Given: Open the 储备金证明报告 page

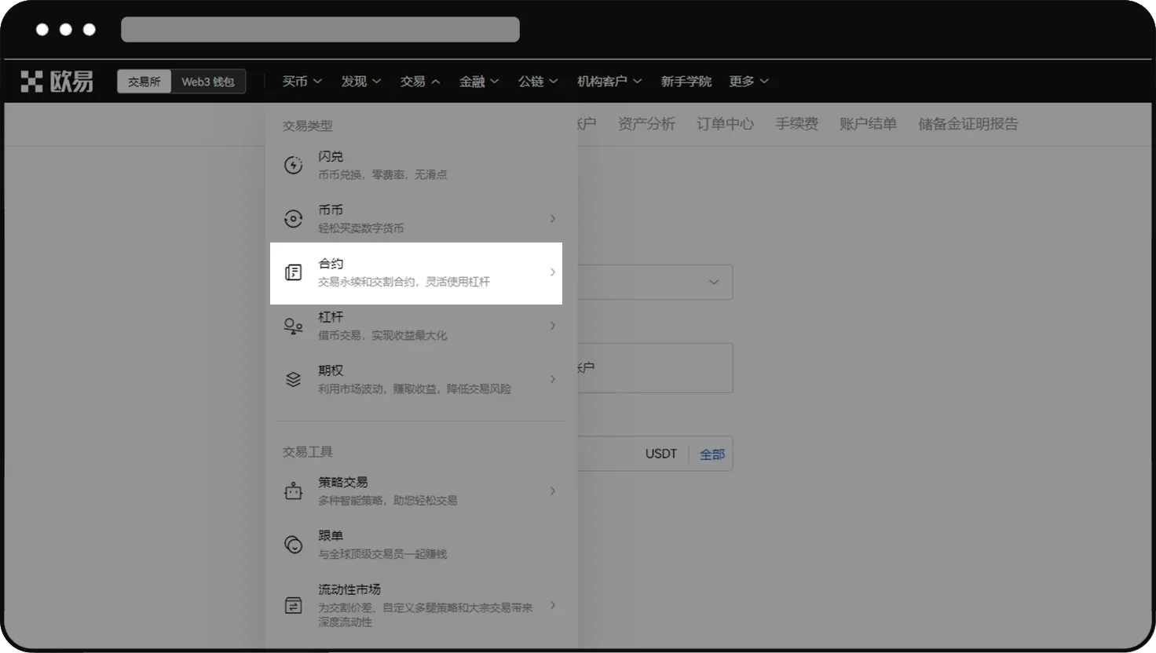Looking at the screenshot, I should (x=968, y=123).
